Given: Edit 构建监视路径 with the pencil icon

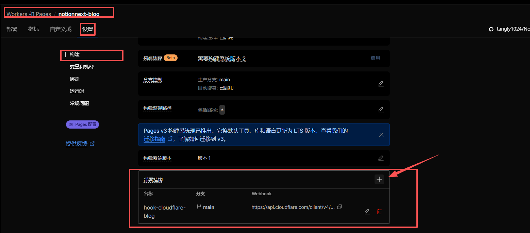Looking at the screenshot, I should coord(381,110).
